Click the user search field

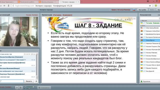[x=149, y=18]
